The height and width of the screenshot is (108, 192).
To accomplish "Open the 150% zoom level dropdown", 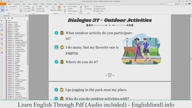I will [x=45, y=7].
